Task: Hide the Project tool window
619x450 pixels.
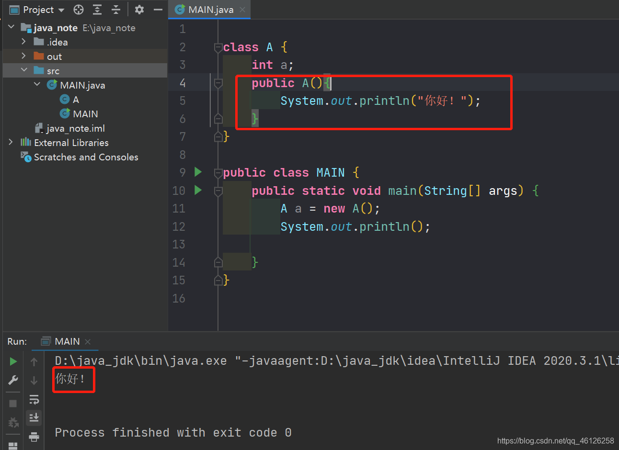Action: click(158, 10)
